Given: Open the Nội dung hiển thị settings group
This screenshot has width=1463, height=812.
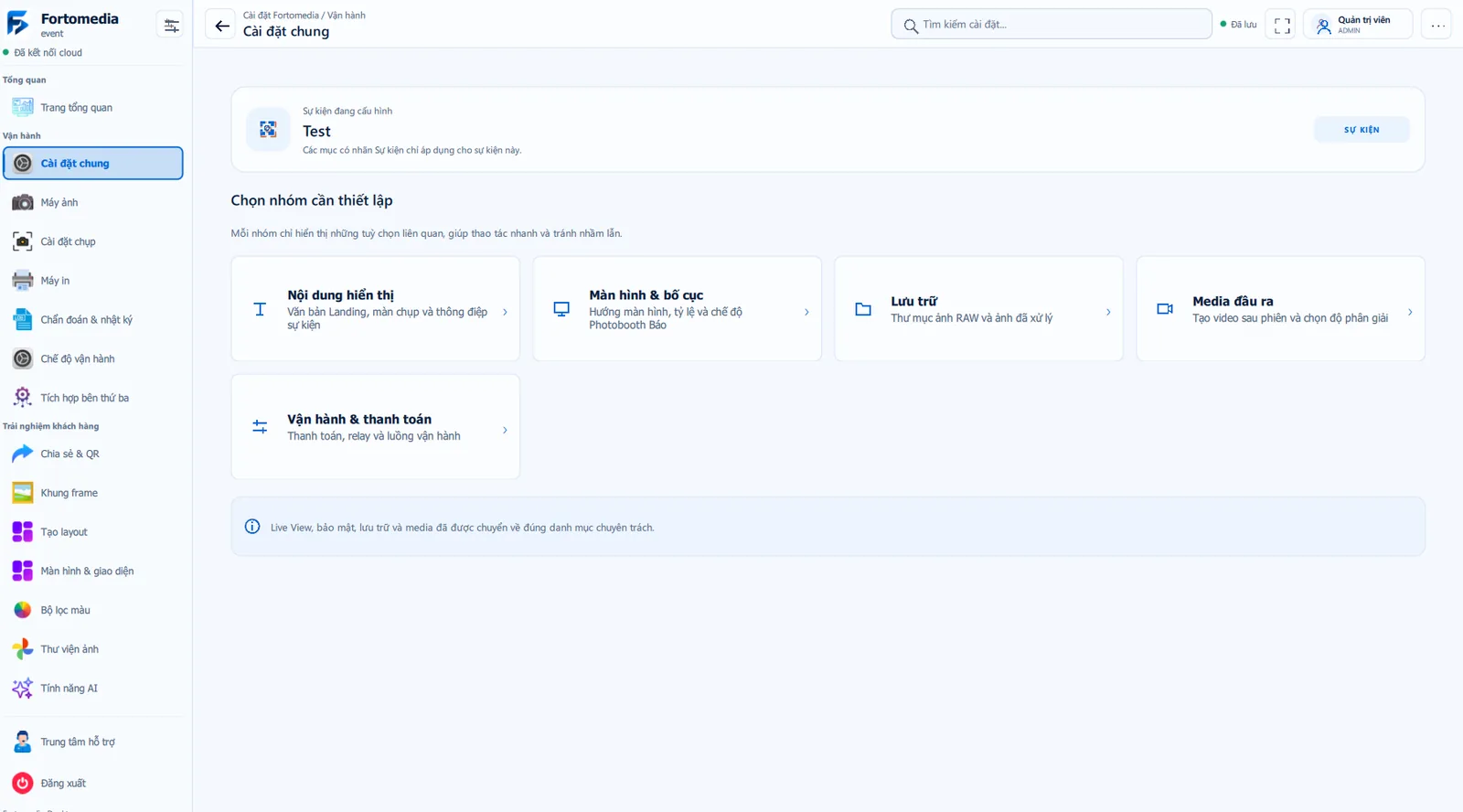Looking at the screenshot, I should (376, 309).
